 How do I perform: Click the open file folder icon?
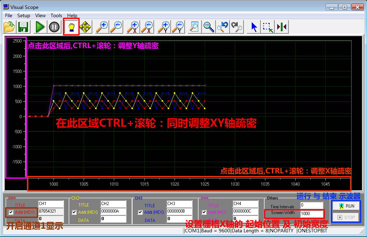click(9, 27)
